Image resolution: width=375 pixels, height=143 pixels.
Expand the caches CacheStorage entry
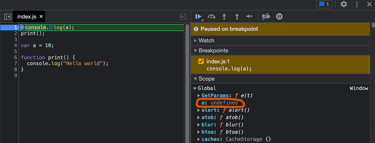(199, 139)
